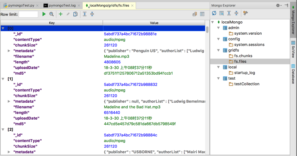Collapse the [1] document row

[x=3, y=79]
